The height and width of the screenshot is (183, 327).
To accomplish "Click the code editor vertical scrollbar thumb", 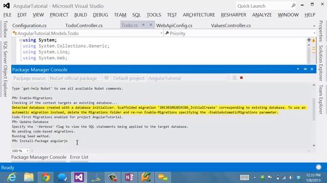I will [x=309, y=55].
